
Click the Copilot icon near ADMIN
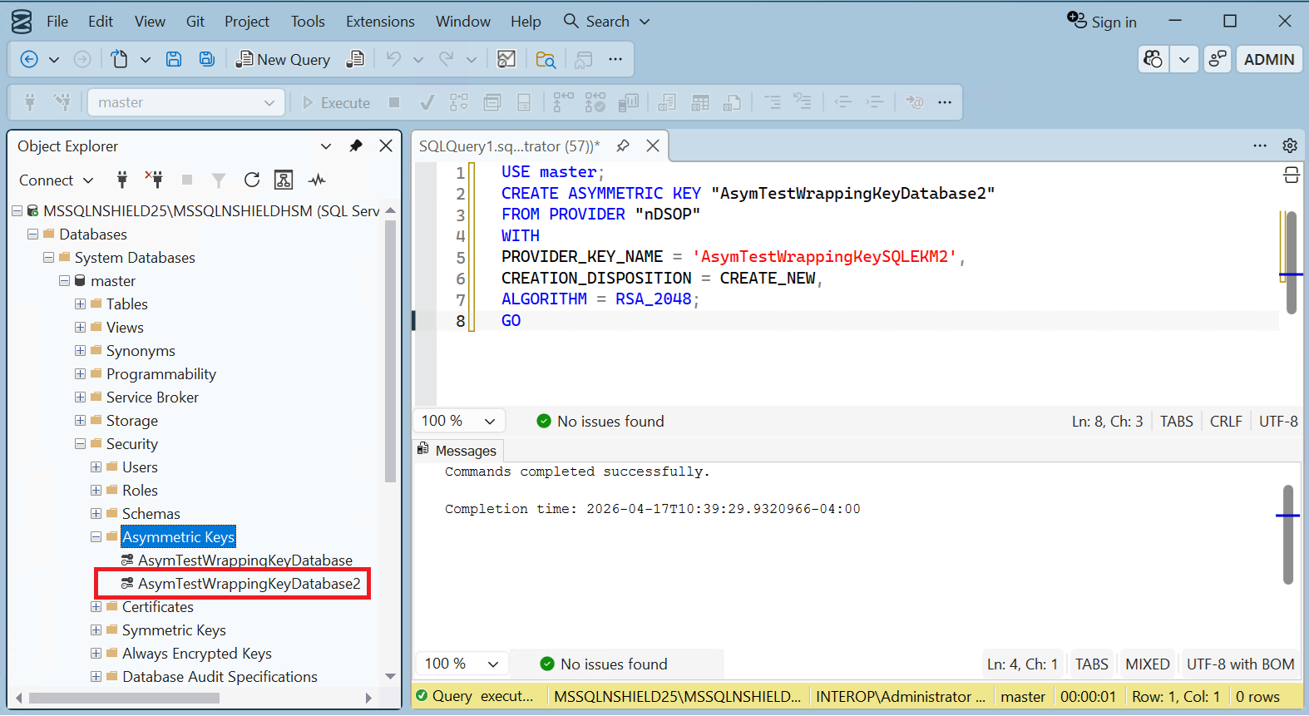(1153, 59)
